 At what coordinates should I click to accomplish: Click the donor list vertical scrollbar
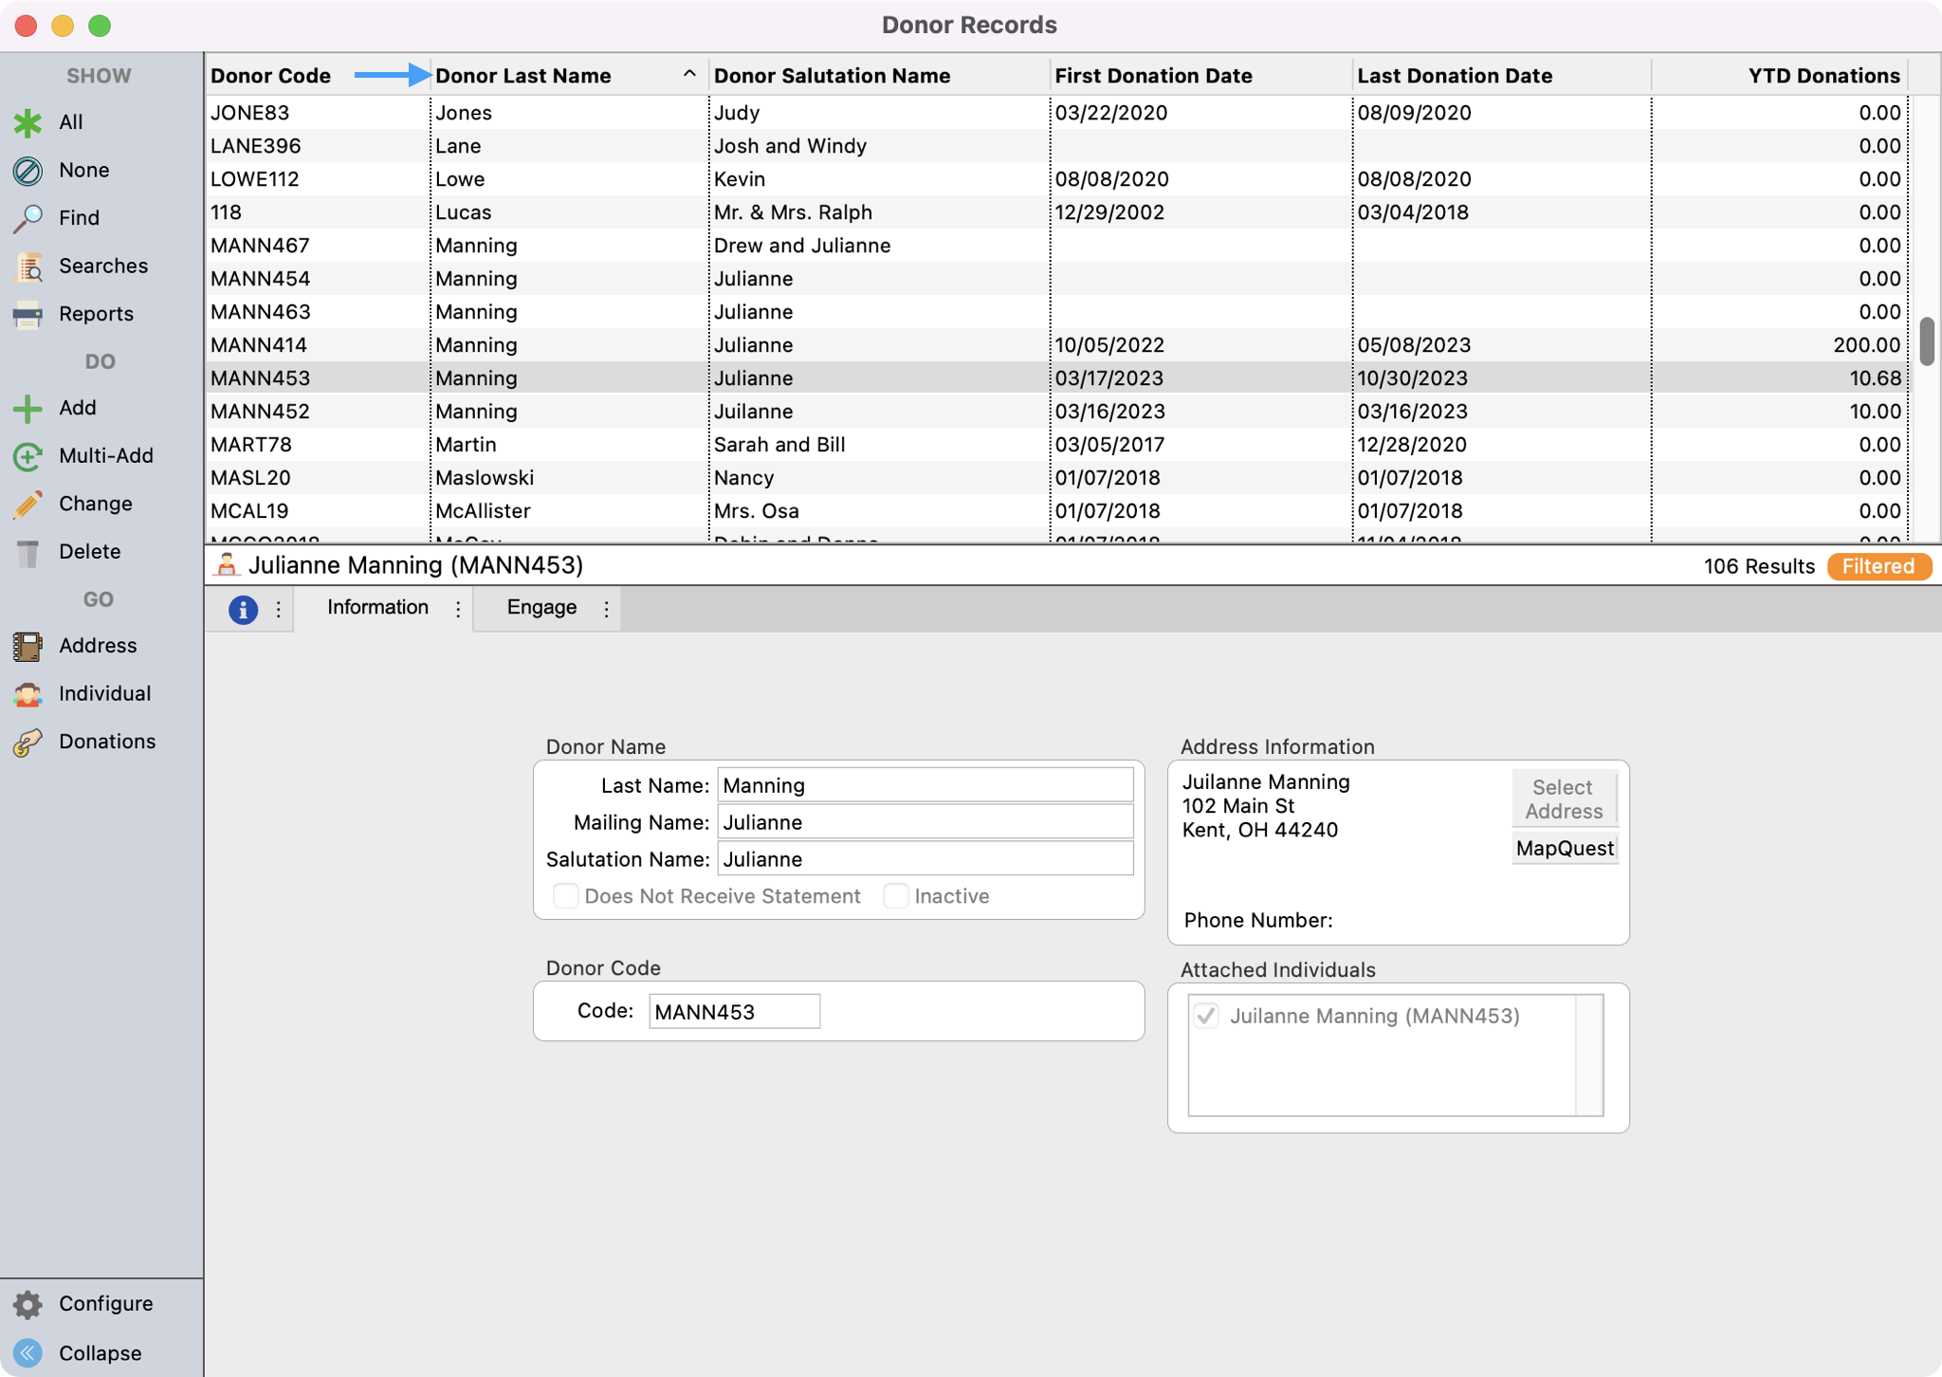1926,341
